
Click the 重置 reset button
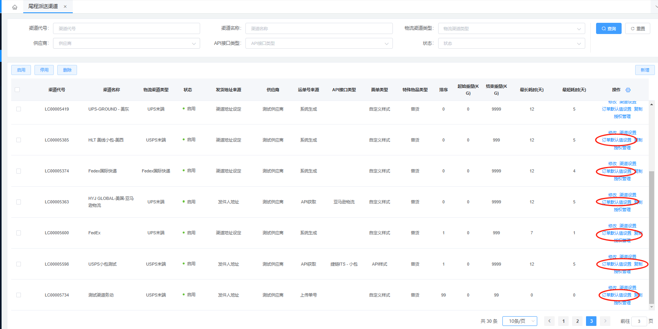click(638, 29)
